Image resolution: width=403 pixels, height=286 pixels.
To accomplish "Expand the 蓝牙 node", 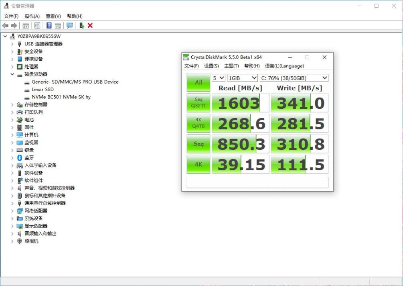I will point(12,157).
